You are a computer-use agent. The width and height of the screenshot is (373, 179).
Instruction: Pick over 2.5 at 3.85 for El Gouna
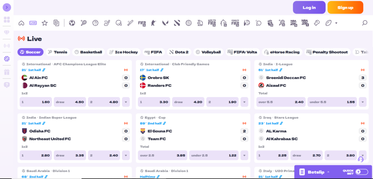click(x=162, y=155)
